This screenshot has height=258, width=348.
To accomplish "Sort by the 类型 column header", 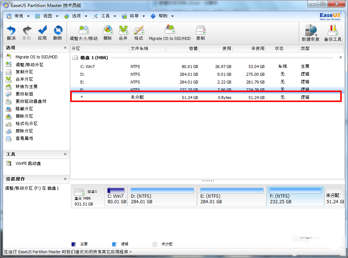I will tap(321, 48).
